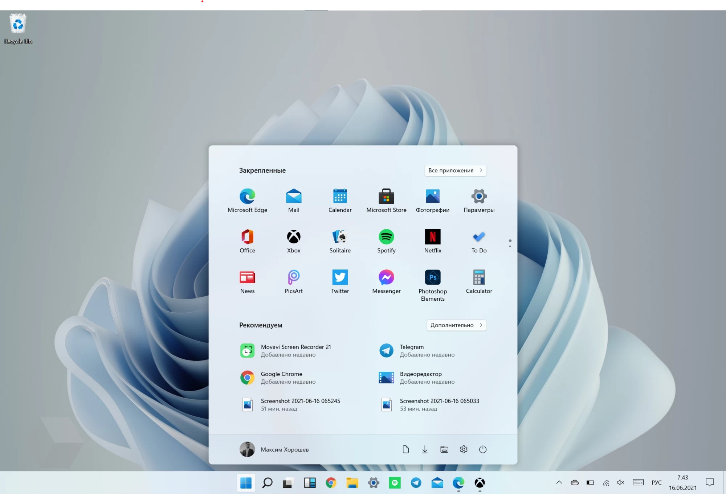Screen dimensions: 726x494
Task: Open Spotify from the taskbar
Action: [395, 483]
